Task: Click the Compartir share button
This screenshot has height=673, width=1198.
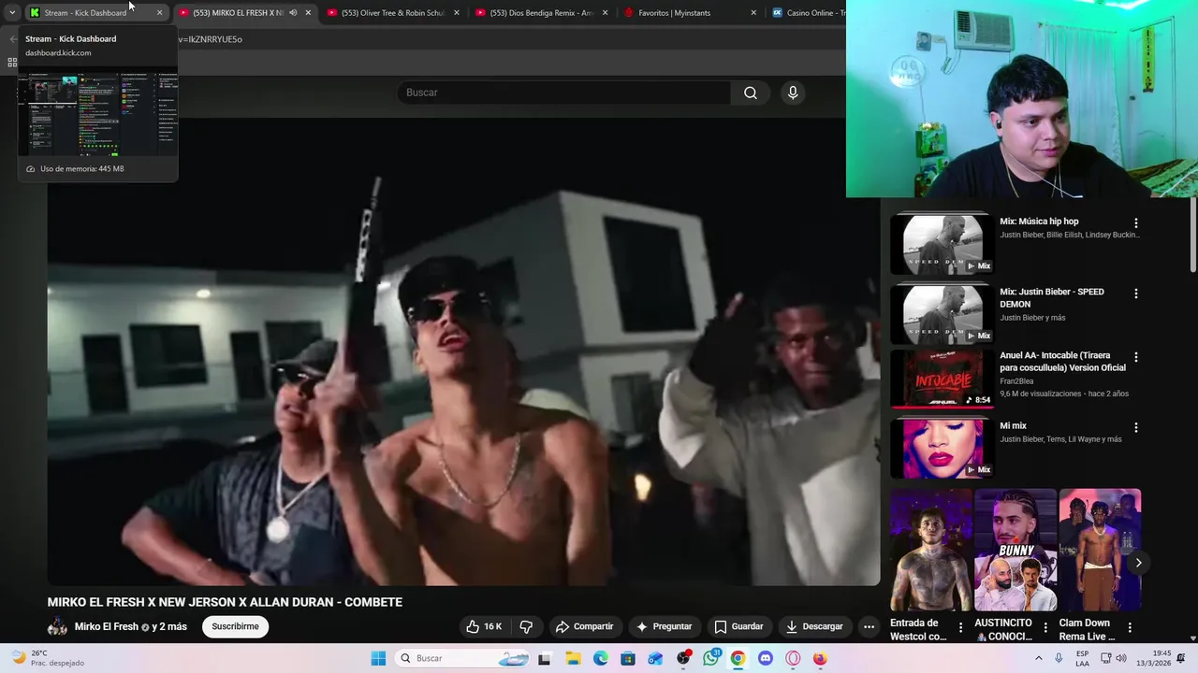Action: coord(584,626)
